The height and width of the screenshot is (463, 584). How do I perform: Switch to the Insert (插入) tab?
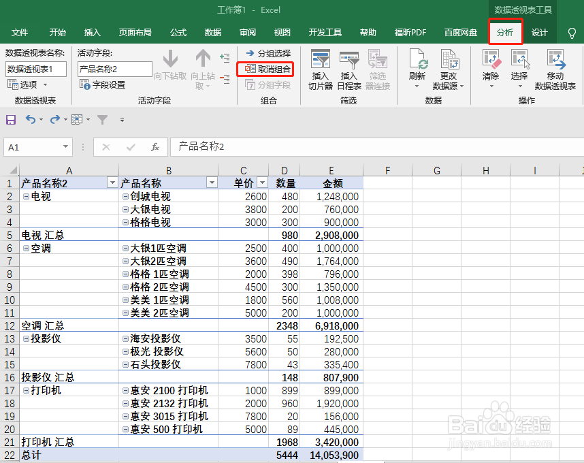point(92,33)
